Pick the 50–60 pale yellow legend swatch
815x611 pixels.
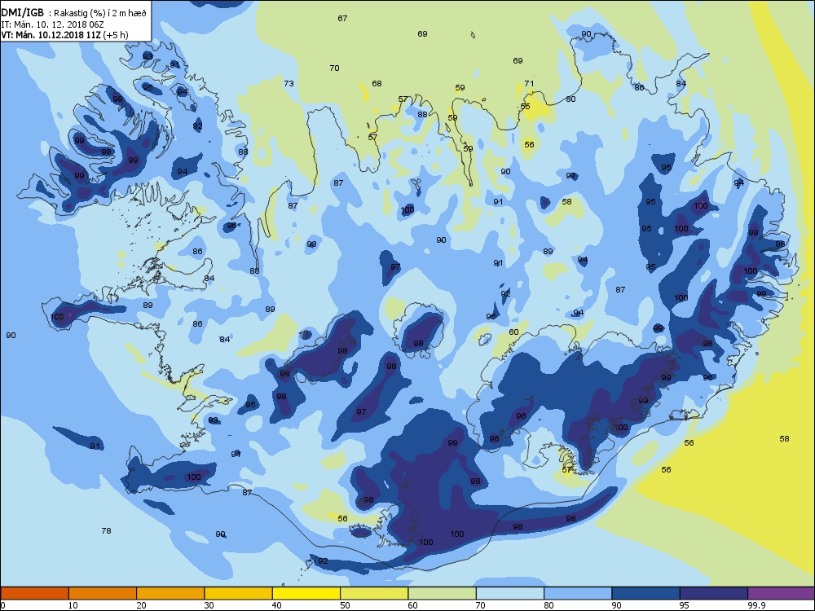(x=374, y=593)
